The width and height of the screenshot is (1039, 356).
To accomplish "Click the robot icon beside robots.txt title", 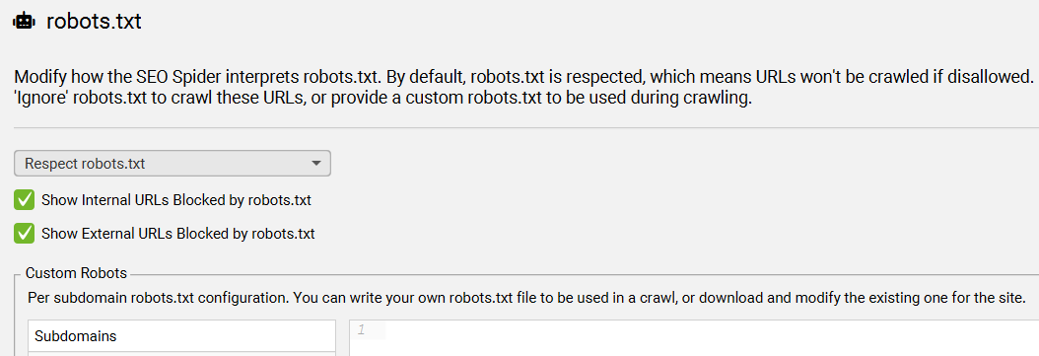I will click(x=24, y=22).
